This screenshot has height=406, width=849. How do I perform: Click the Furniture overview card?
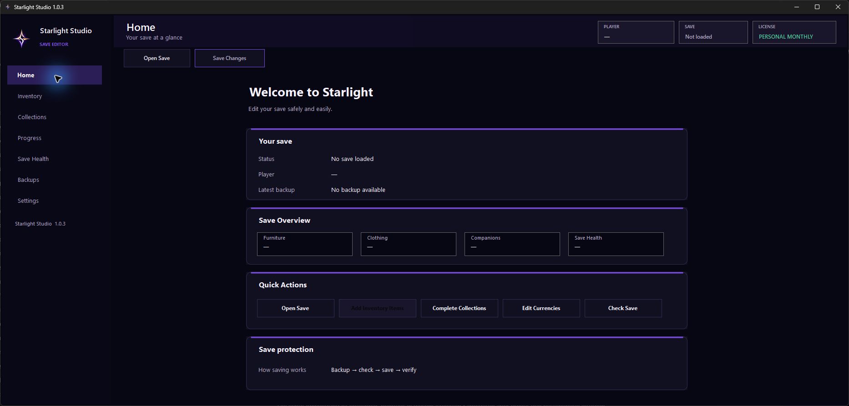[305, 244]
